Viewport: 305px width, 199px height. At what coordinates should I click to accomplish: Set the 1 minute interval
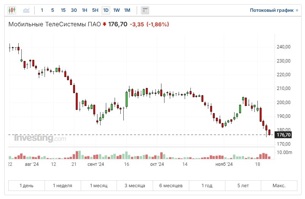pos(42,10)
